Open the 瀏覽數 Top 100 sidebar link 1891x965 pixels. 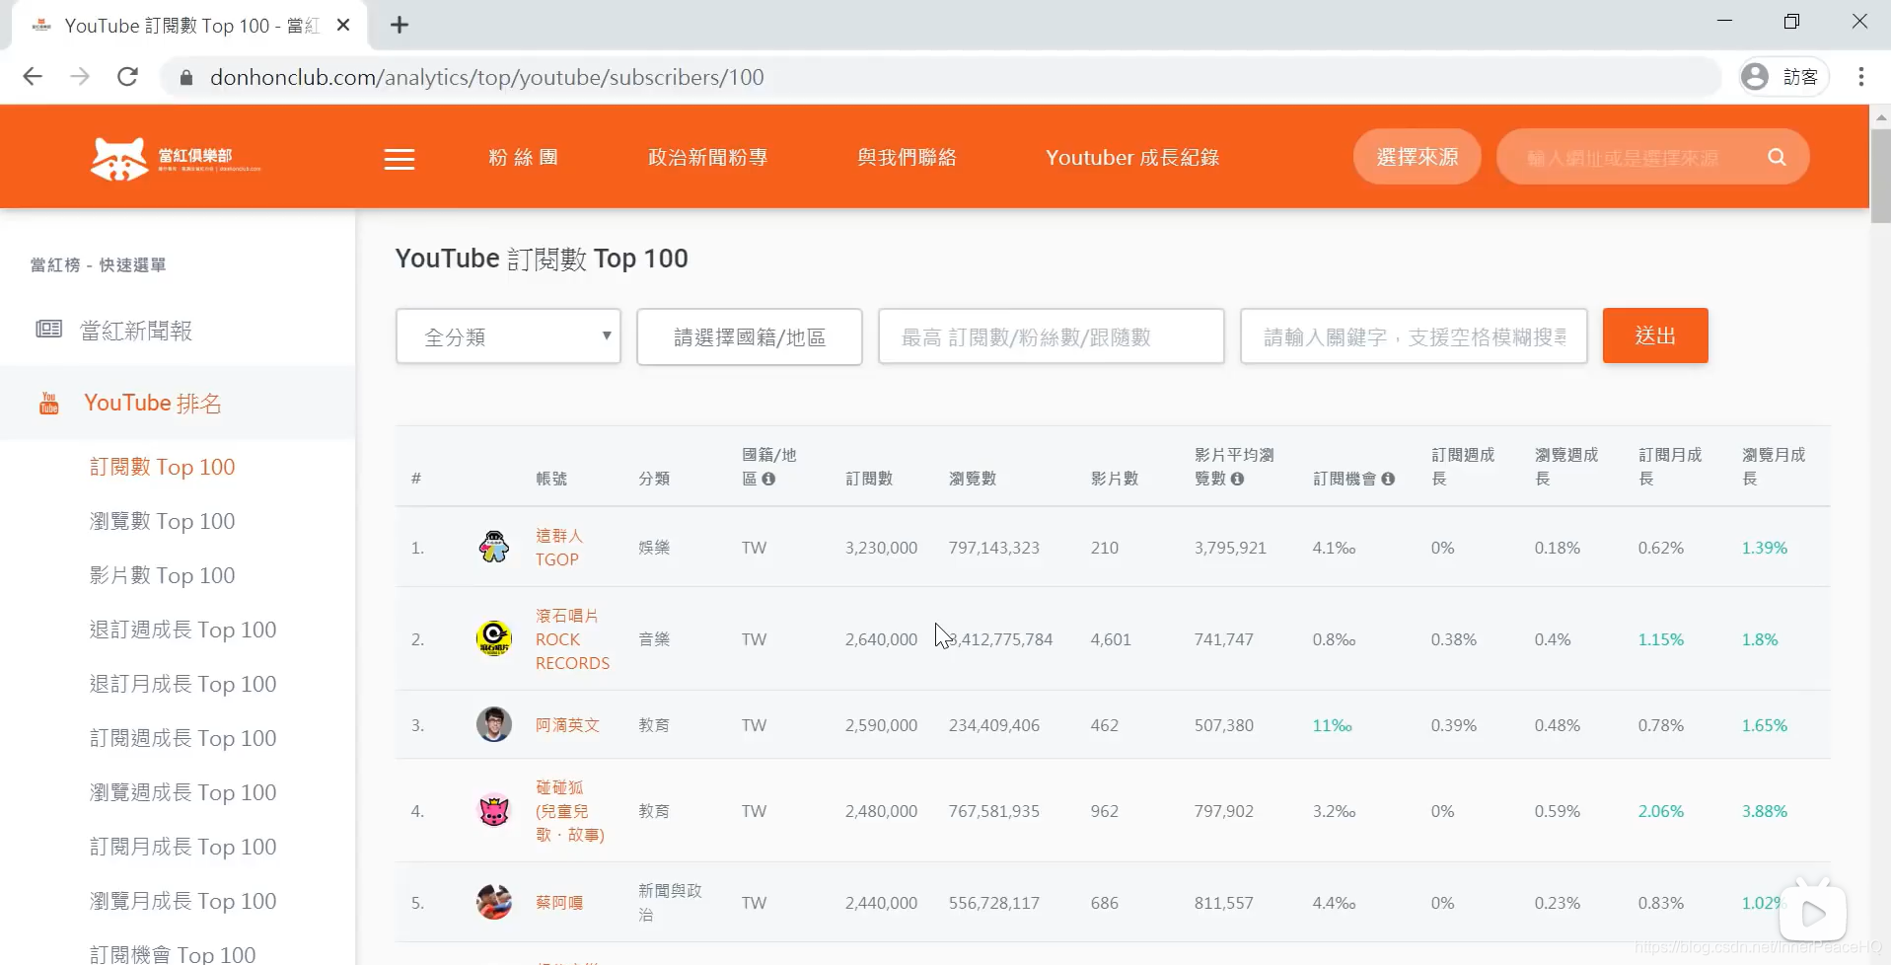pyautogui.click(x=162, y=521)
